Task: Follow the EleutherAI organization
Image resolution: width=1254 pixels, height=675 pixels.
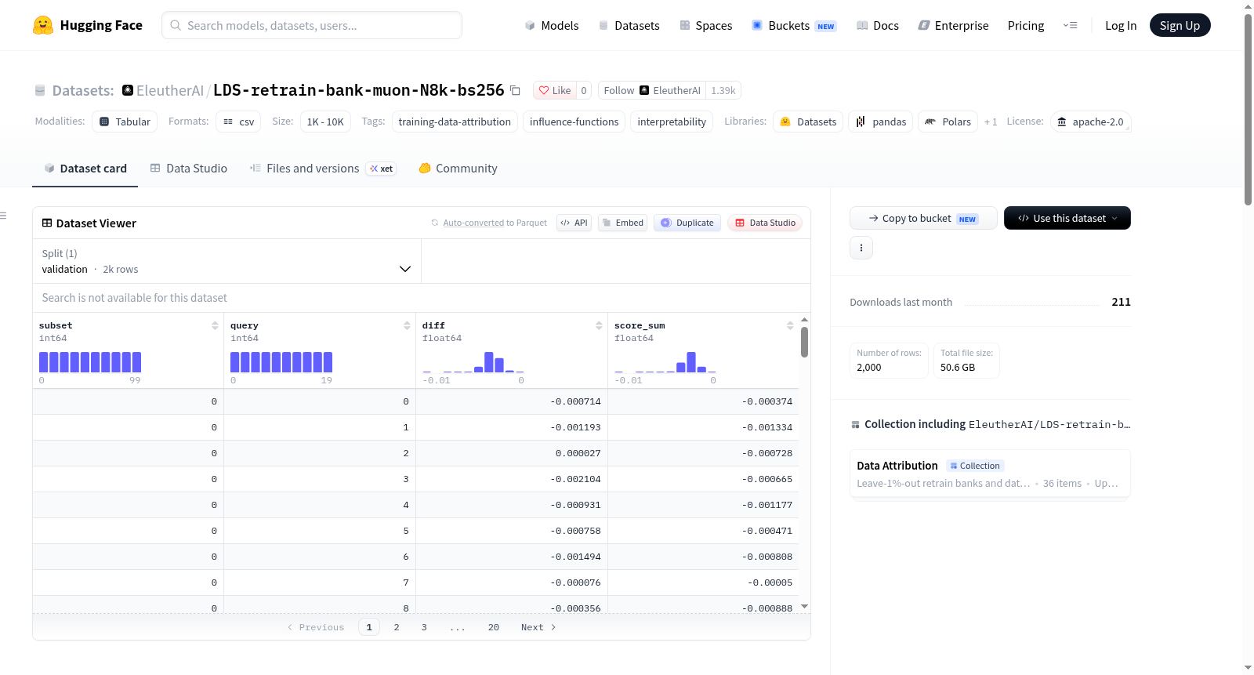Action: [652, 90]
